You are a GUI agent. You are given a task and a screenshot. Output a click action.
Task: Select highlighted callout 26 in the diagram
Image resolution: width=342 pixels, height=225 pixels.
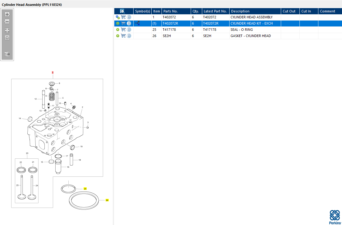[107, 200]
